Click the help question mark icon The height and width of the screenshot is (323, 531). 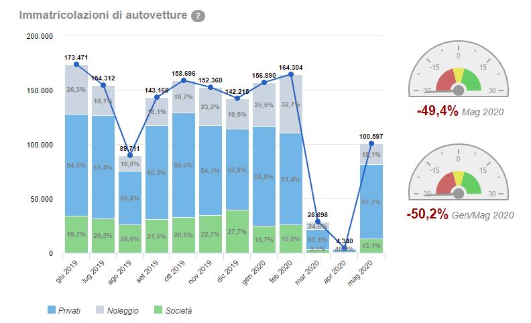tap(198, 16)
